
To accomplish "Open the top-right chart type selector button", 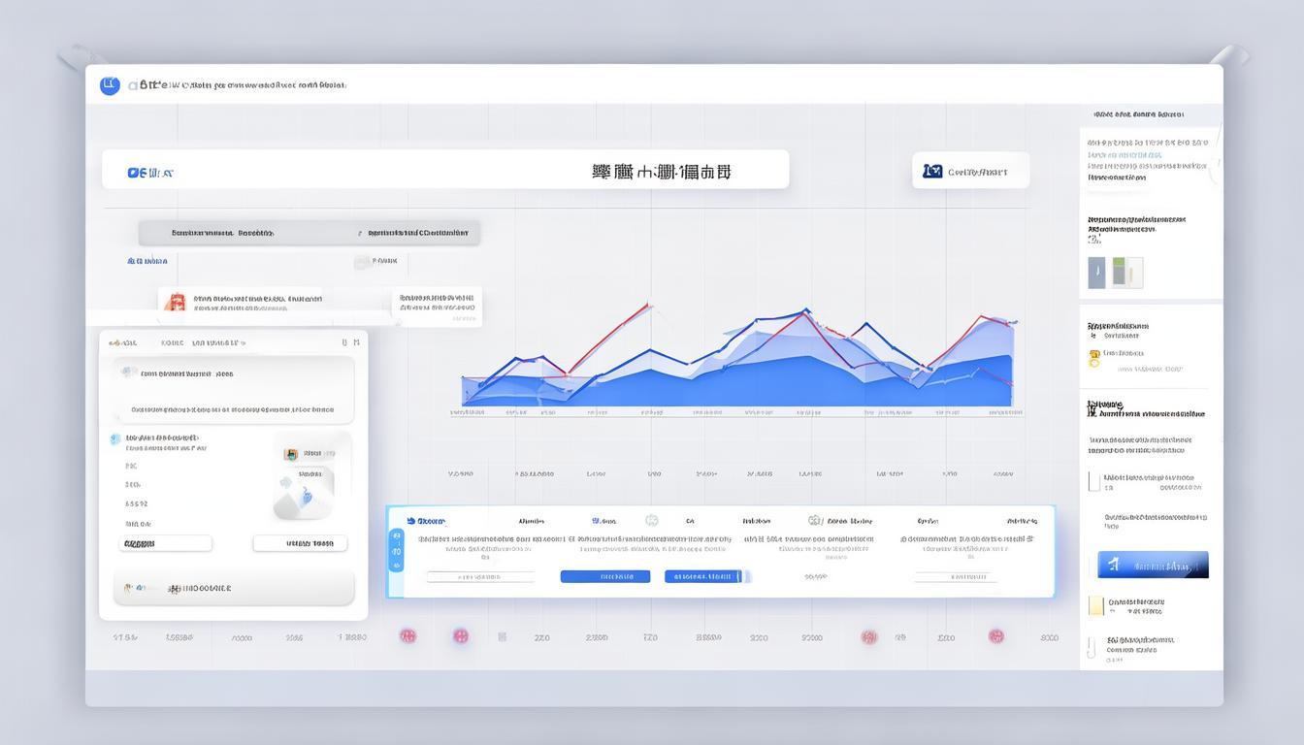I will tap(970, 171).
